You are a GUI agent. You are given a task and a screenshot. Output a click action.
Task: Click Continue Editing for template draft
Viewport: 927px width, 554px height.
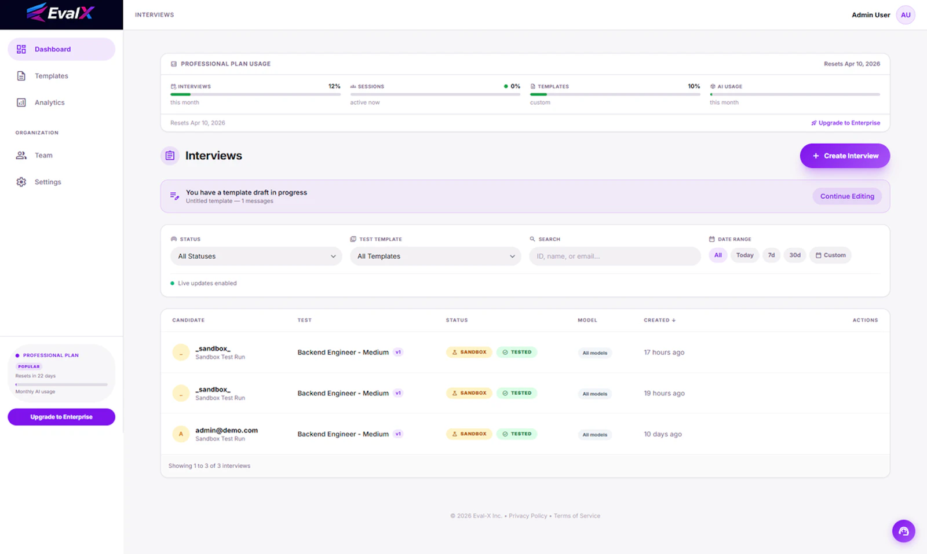[x=847, y=196]
